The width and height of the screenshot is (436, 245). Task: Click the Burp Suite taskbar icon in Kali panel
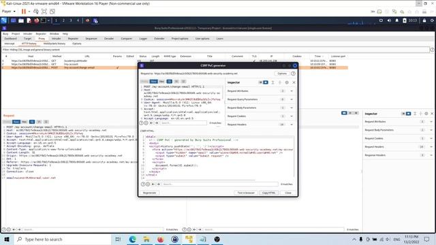95,21
